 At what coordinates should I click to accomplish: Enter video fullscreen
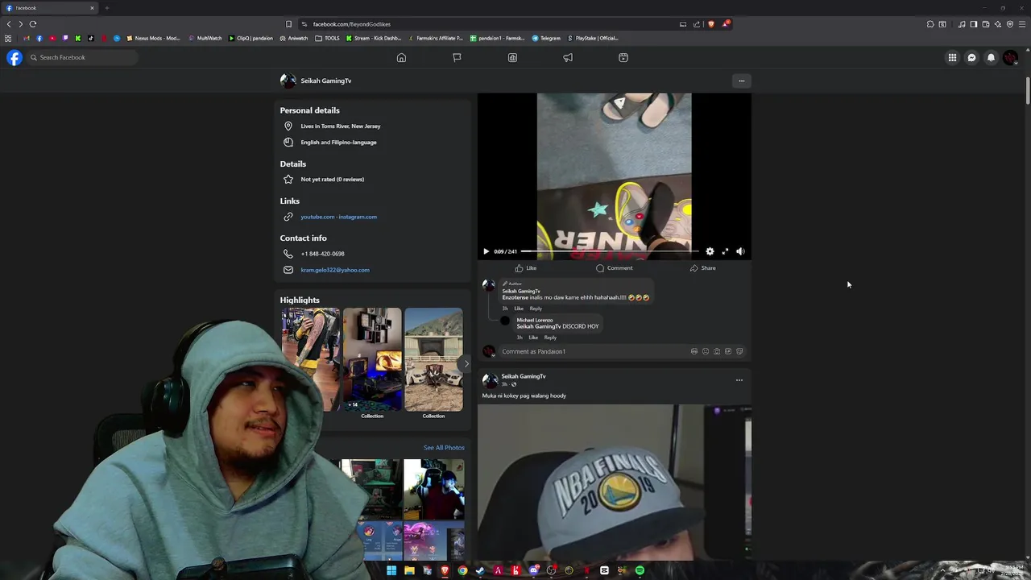725,251
